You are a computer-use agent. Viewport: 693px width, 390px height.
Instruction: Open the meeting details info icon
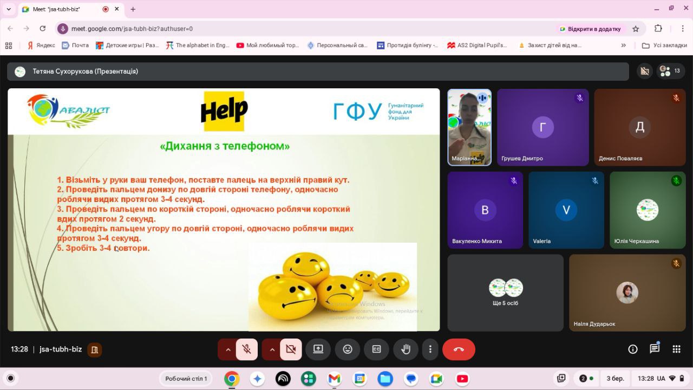coord(632,349)
